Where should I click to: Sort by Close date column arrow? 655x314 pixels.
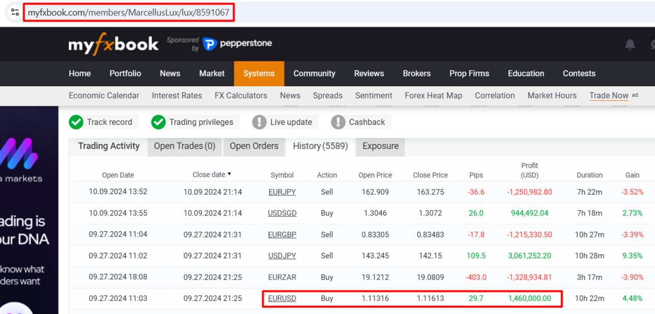tap(229, 174)
